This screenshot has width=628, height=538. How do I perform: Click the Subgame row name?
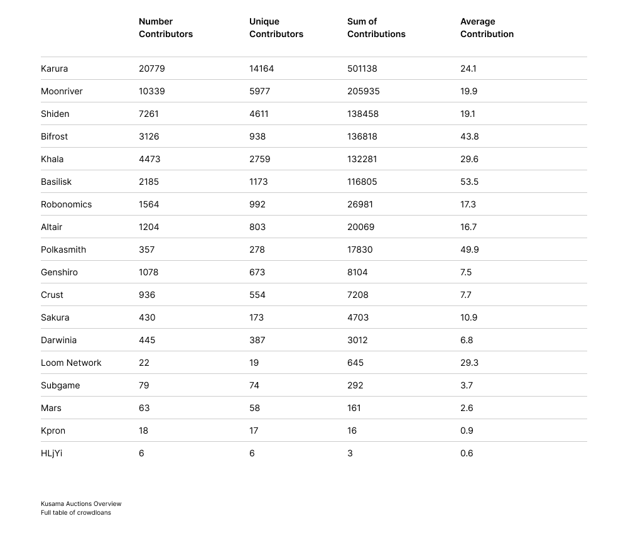[x=60, y=385]
